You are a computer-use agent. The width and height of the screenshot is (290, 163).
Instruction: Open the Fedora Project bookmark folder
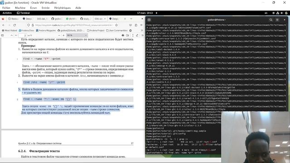tap(96, 30)
